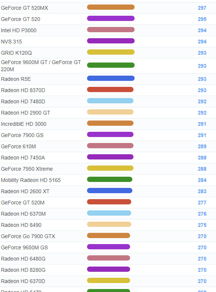Click the GeForce 7900 GS name
The width and height of the screenshot is (216, 292).
(x=22, y=135)
